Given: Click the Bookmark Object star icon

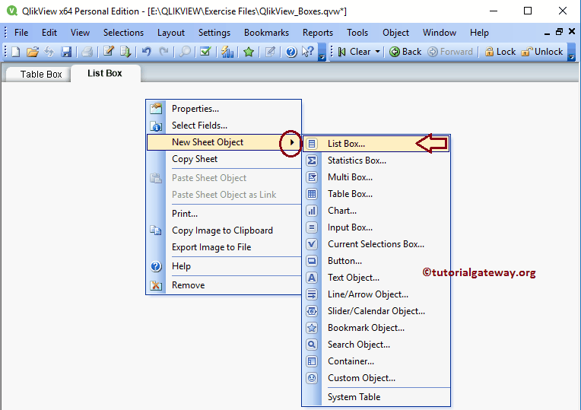Looking at the screenshot, I should (x=312, y=328).
